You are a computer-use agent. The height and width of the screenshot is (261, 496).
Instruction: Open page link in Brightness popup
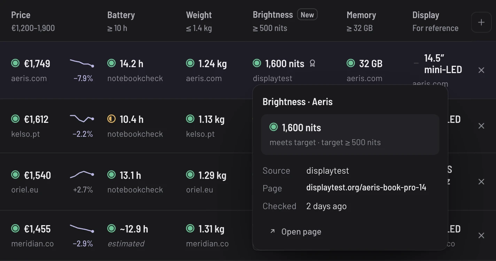tap(295, 232)
